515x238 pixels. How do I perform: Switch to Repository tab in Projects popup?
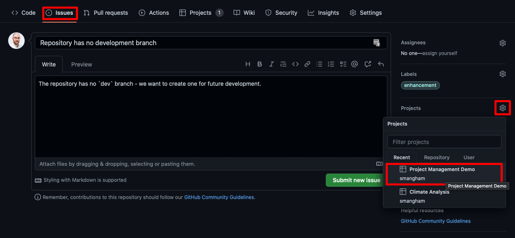coord(437,158)
